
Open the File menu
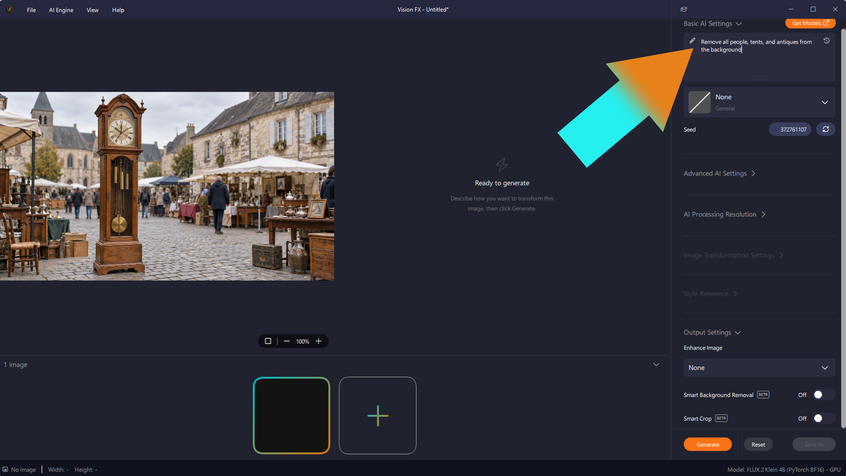[x=31, y=10]
